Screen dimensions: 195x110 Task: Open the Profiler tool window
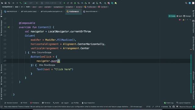pos(75,103)
